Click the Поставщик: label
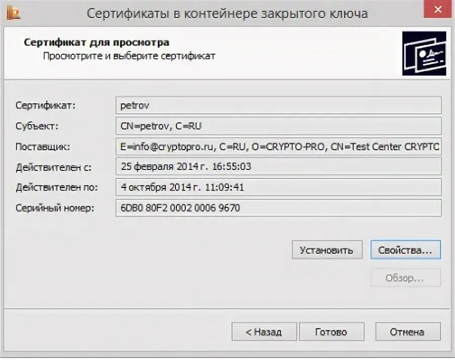Viewport: 455px width, 360px height. pos(42,147)
